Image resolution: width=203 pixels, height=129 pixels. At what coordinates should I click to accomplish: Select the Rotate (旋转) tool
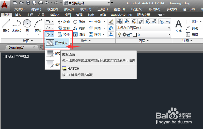pos(79,22)
